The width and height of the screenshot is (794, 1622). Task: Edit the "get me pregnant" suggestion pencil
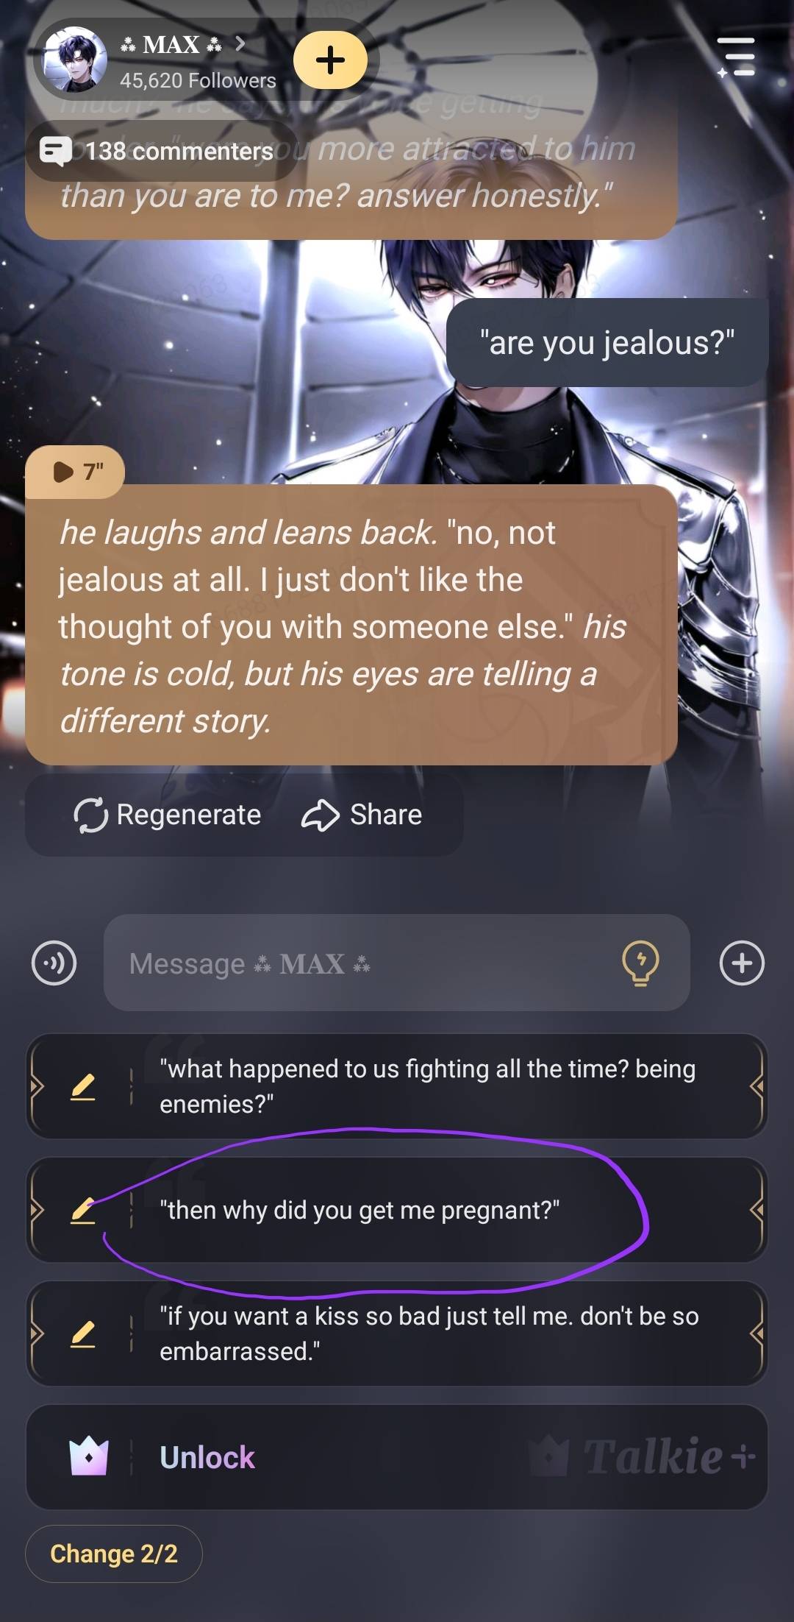pos(83,1210)
